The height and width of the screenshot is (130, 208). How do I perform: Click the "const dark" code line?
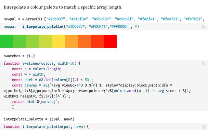click(52, 80)
